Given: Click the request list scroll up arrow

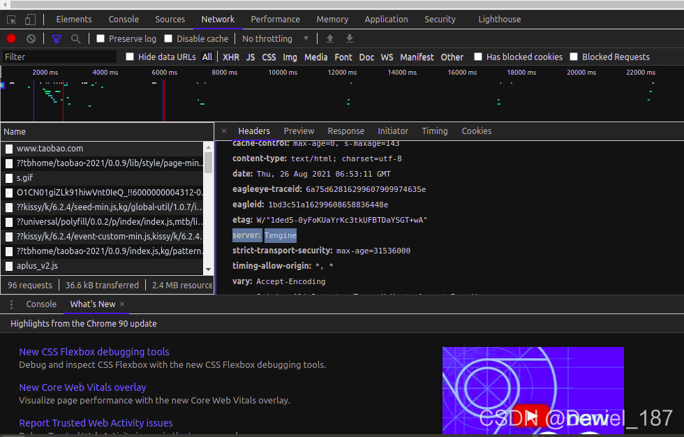Looking at the screenshot, I should tap(208, 147).
